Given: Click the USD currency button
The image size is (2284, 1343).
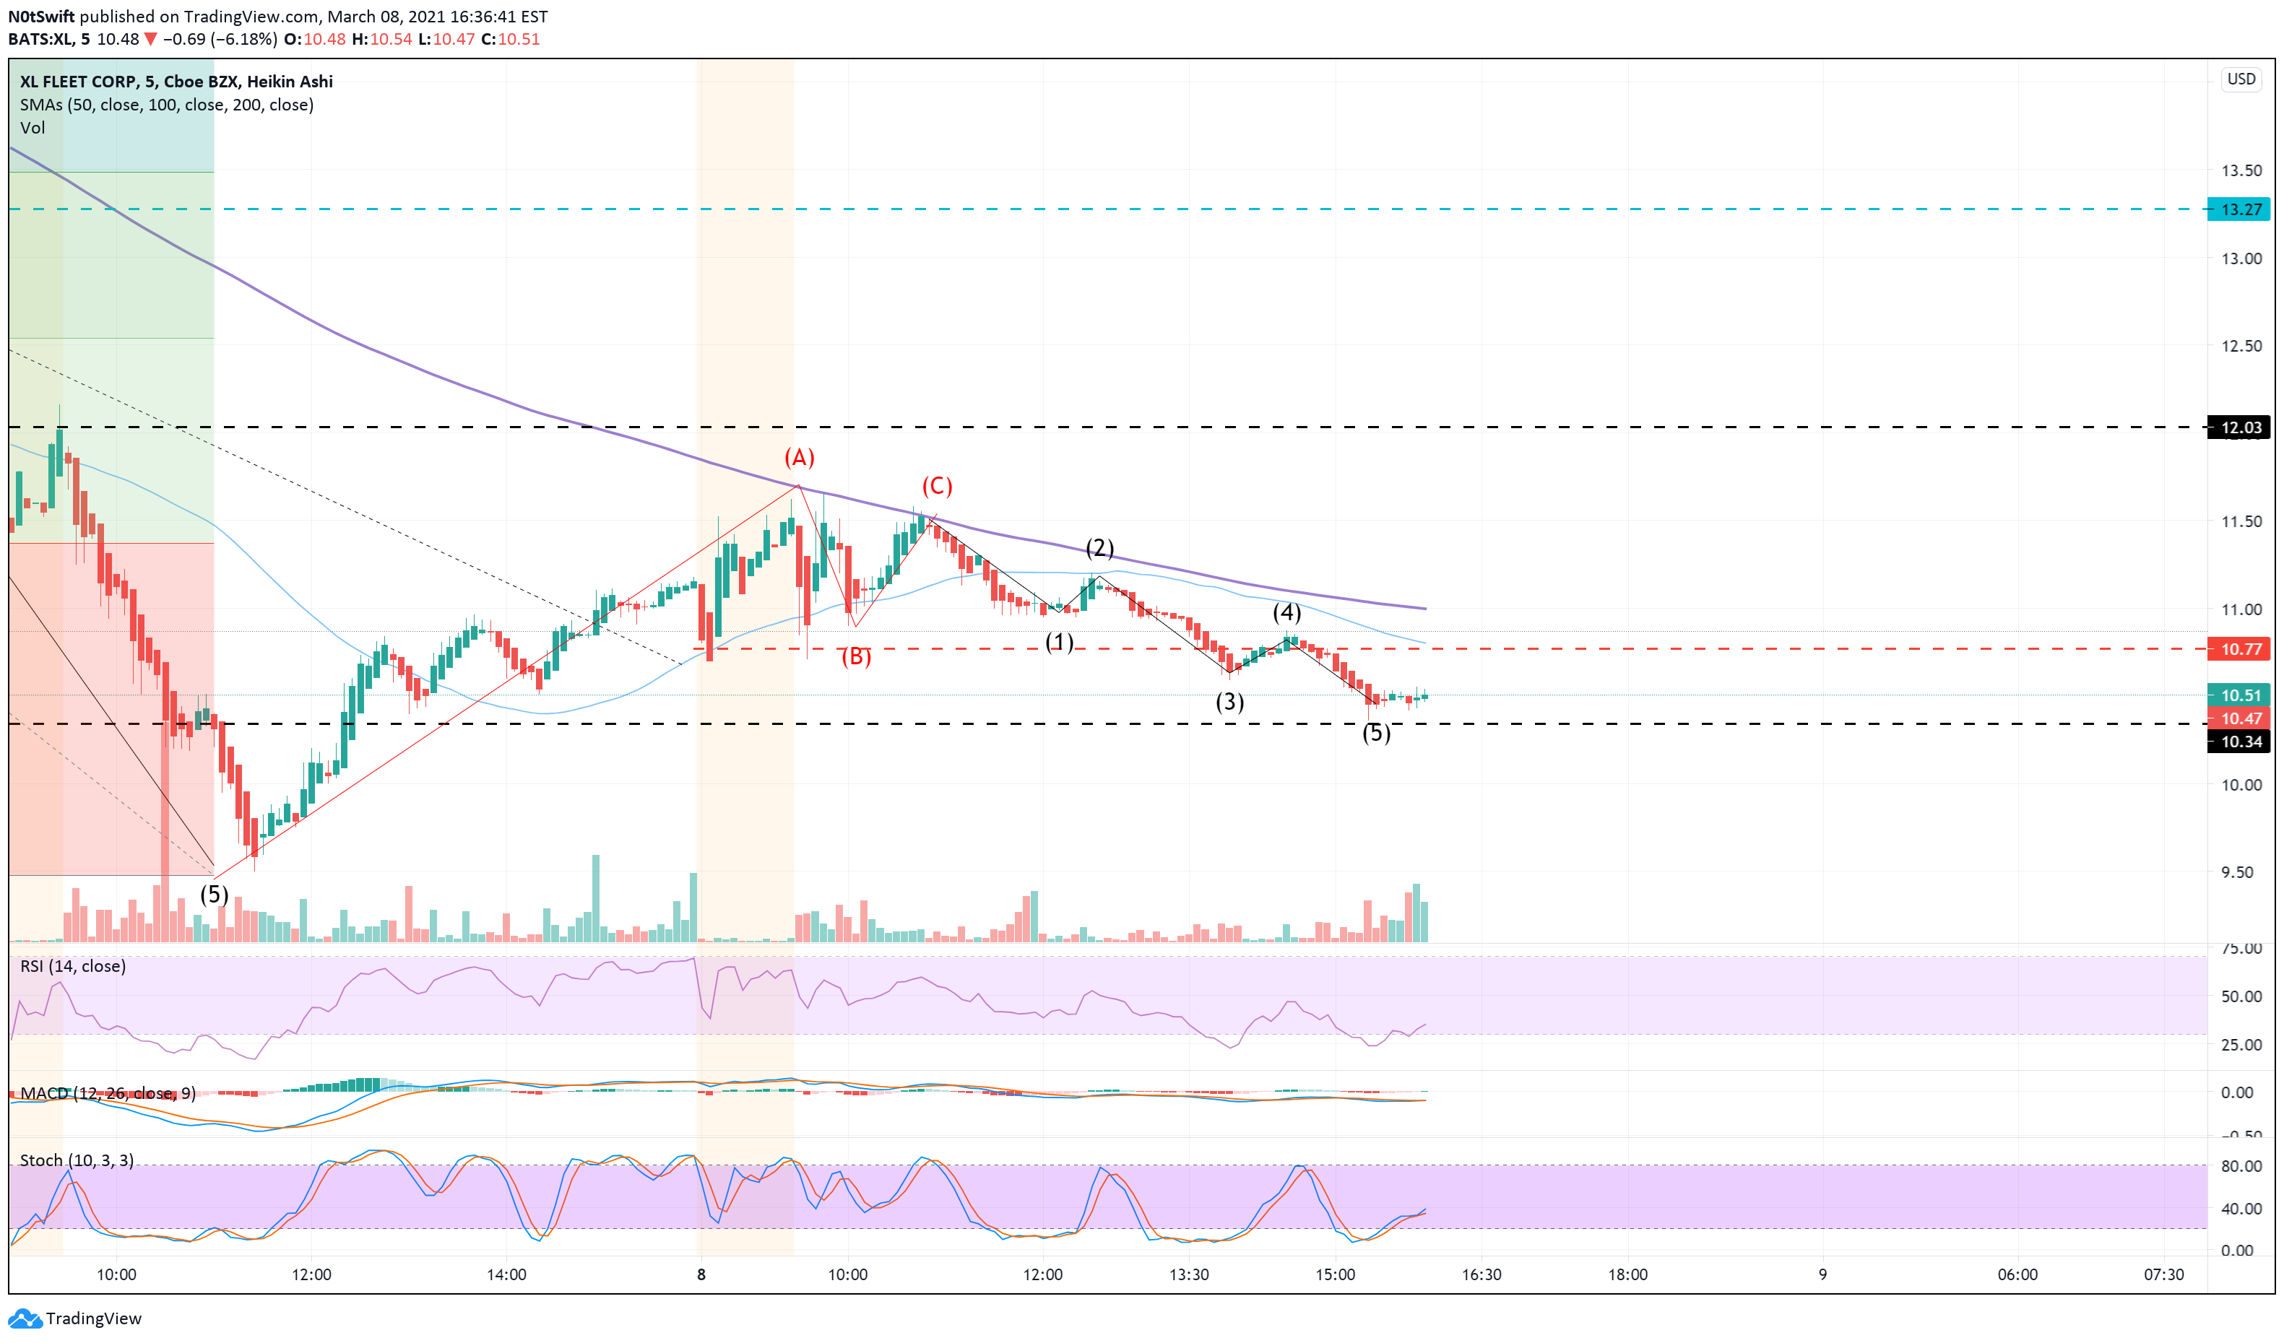Looking at the screenshot, I should click(2241, 79).
